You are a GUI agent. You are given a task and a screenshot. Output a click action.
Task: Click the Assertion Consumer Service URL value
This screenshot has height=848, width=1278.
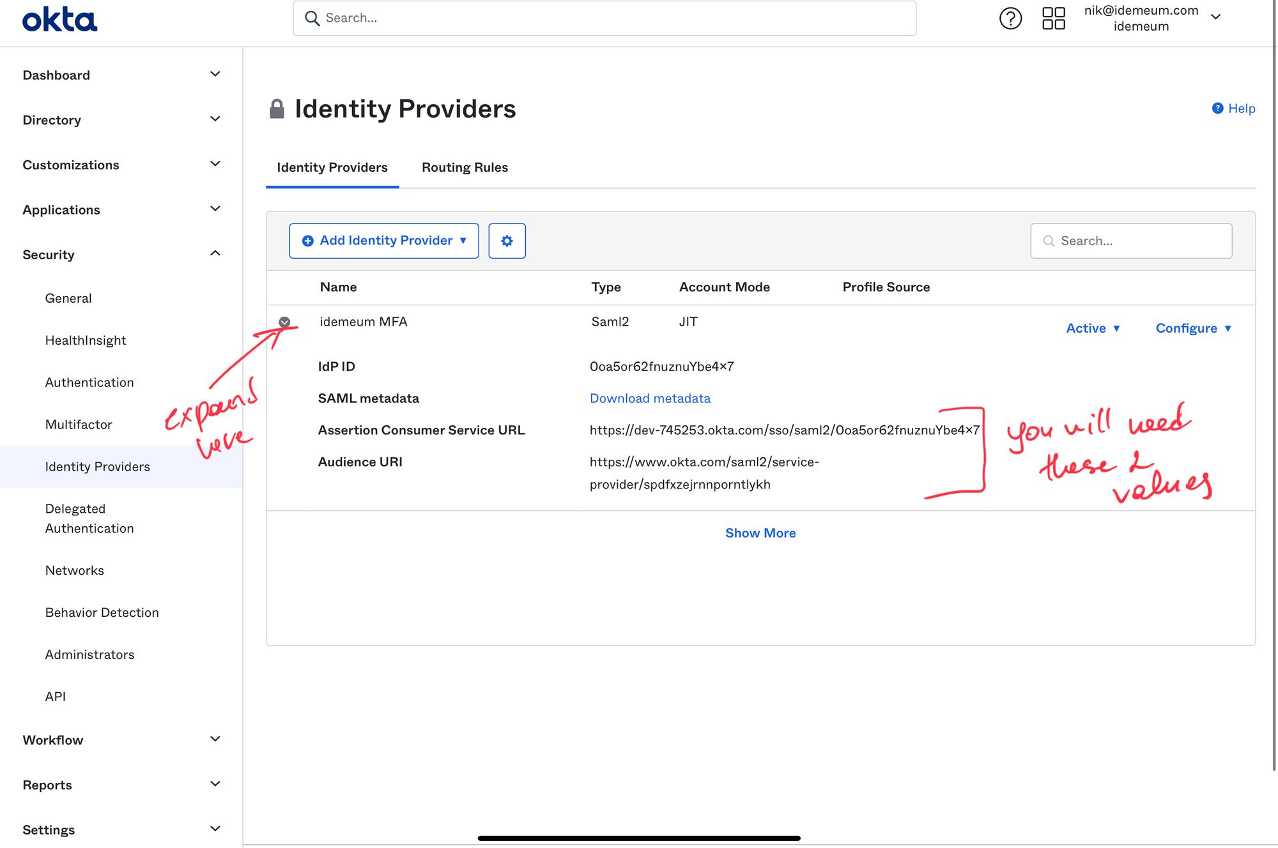click(784, 430)
